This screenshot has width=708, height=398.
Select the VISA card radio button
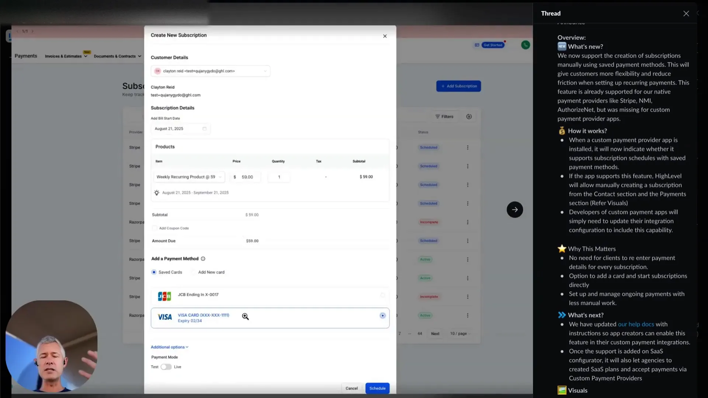382,315
